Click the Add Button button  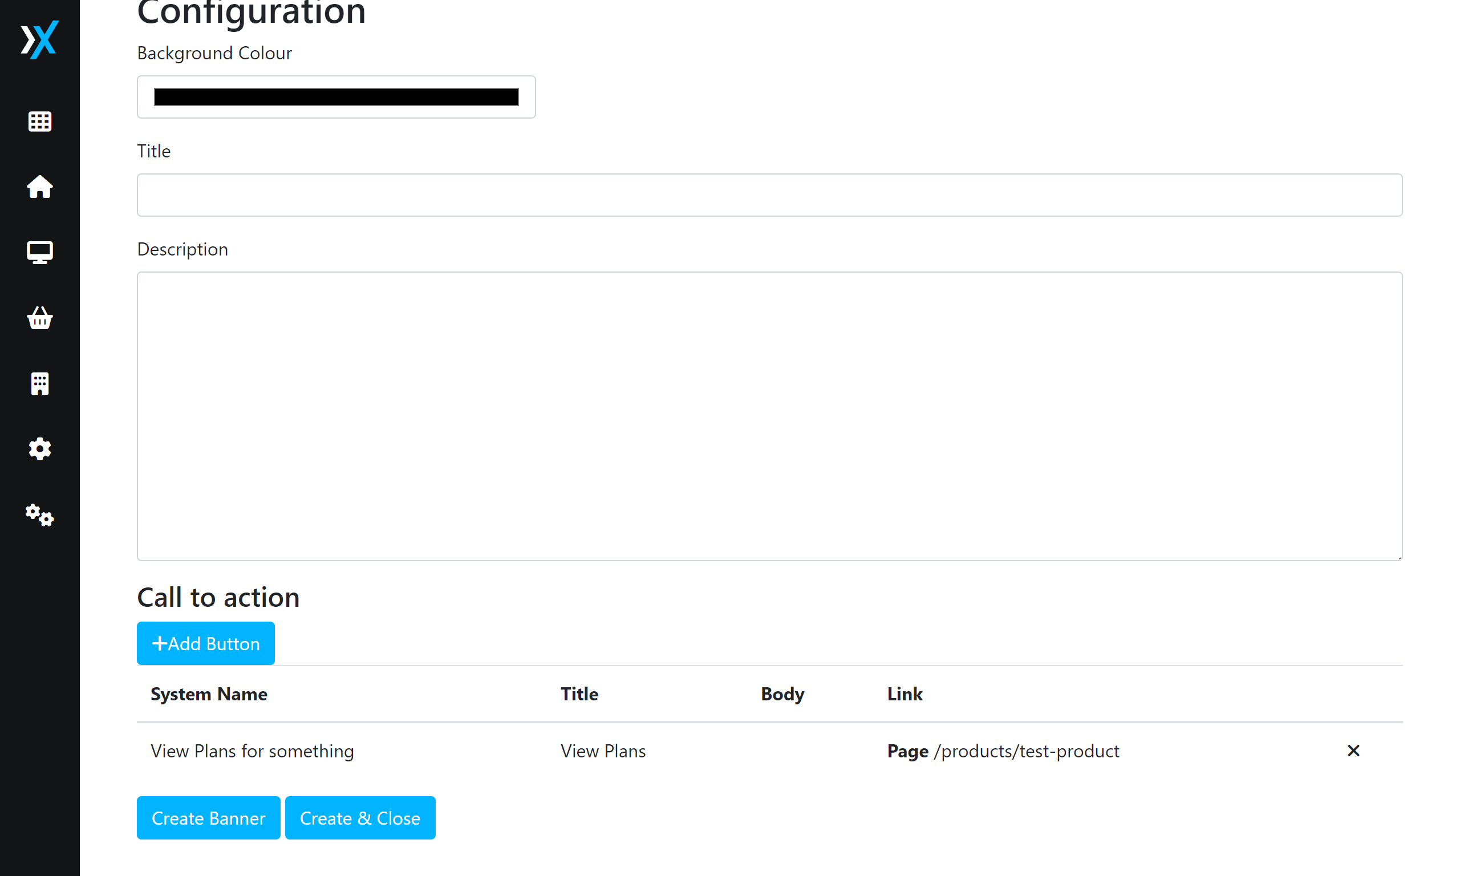pyautogui.click(x=205, y=643)
